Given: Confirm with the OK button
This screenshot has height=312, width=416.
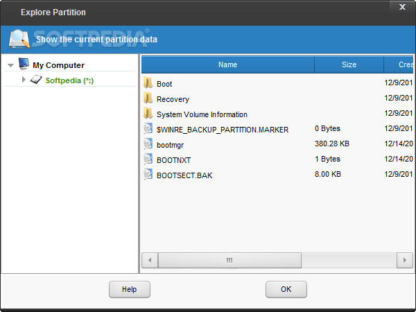Looking at the screenshot, I should coord(286,289).
